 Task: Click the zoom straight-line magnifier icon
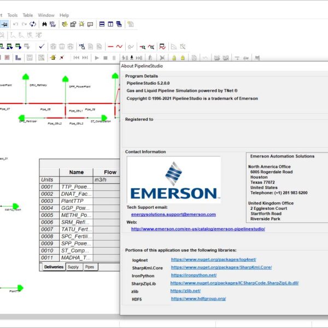click(143, 47)
